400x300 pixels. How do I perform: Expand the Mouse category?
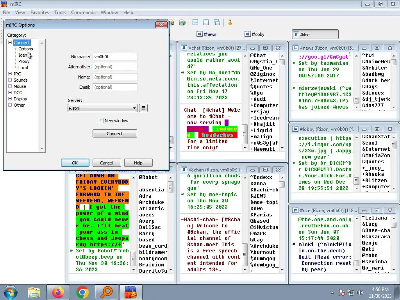pyautogui.click(x=10, y=86)
